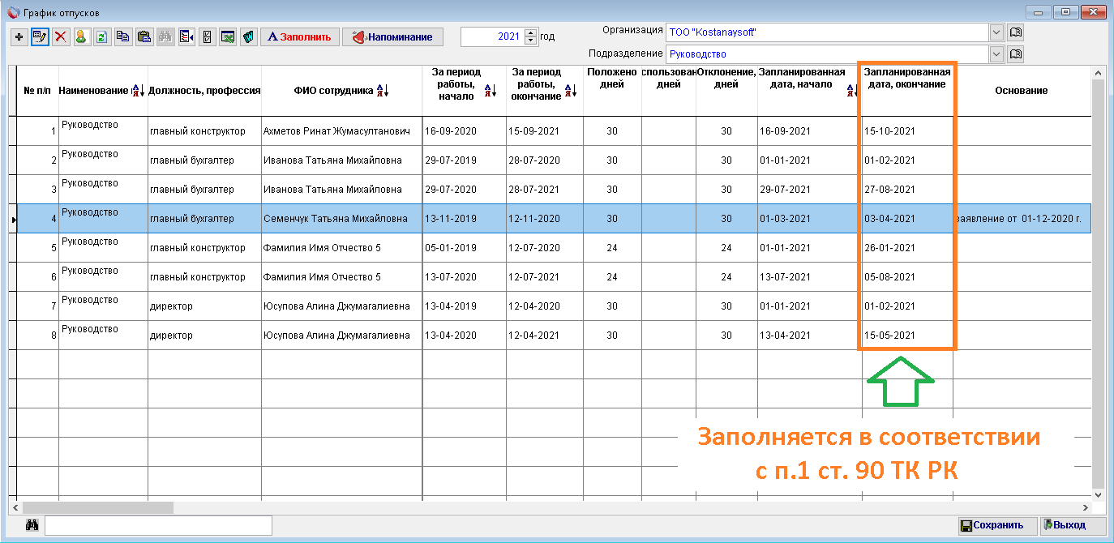Screen dimensions: 1114x543
Task: Click the search text field at bottom
Action: pos(158,525)
